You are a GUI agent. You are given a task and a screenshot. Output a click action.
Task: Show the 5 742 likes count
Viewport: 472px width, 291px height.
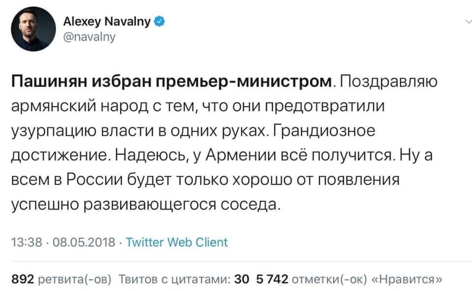(x=271, y=279)
